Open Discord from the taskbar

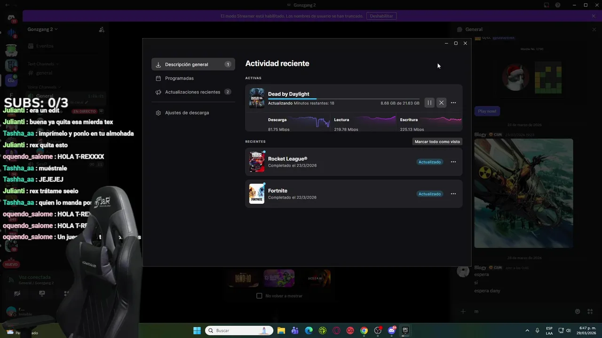[391, 330]
